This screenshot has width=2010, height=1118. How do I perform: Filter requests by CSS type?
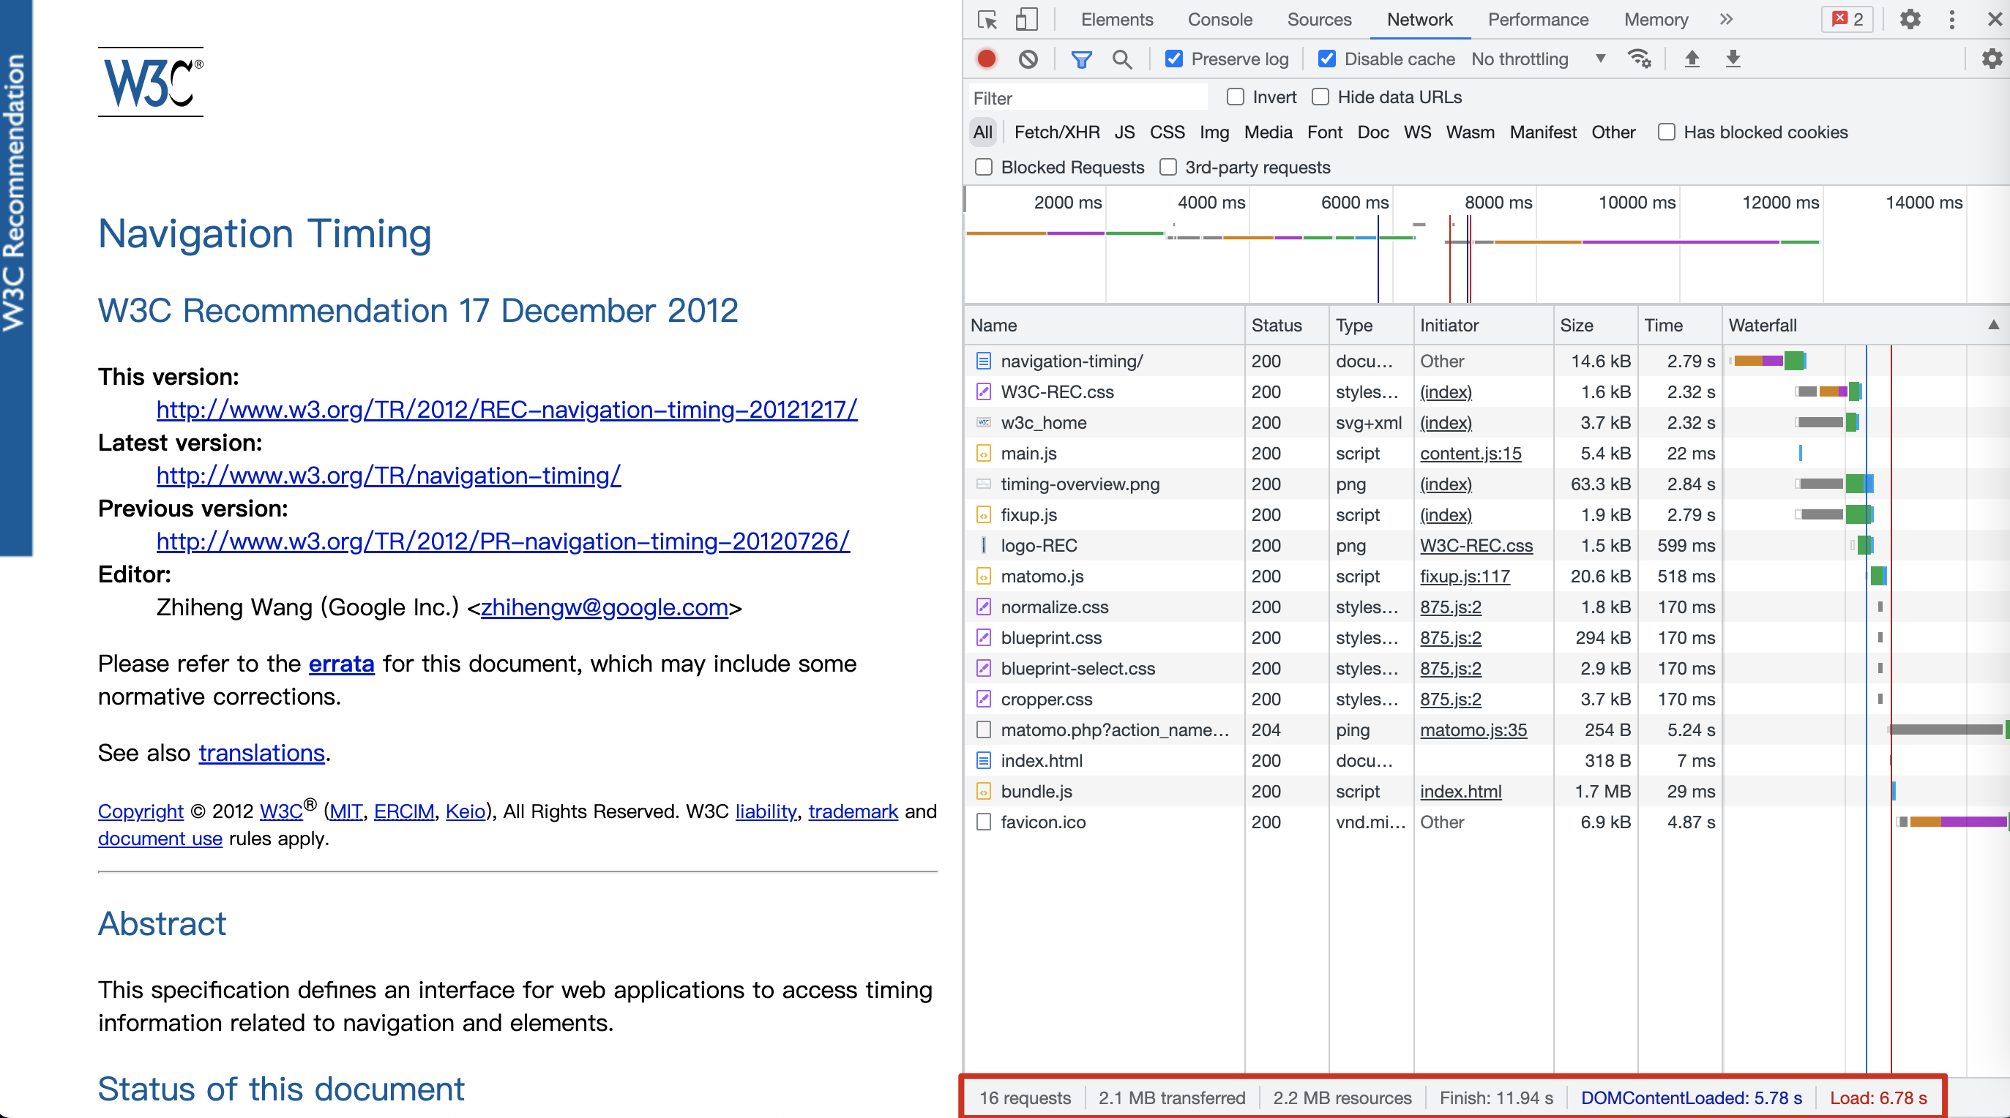[1167, 132]
